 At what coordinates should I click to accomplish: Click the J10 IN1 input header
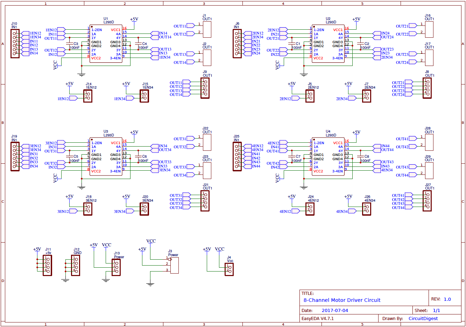pyautogui.click(x=15, y=44)
